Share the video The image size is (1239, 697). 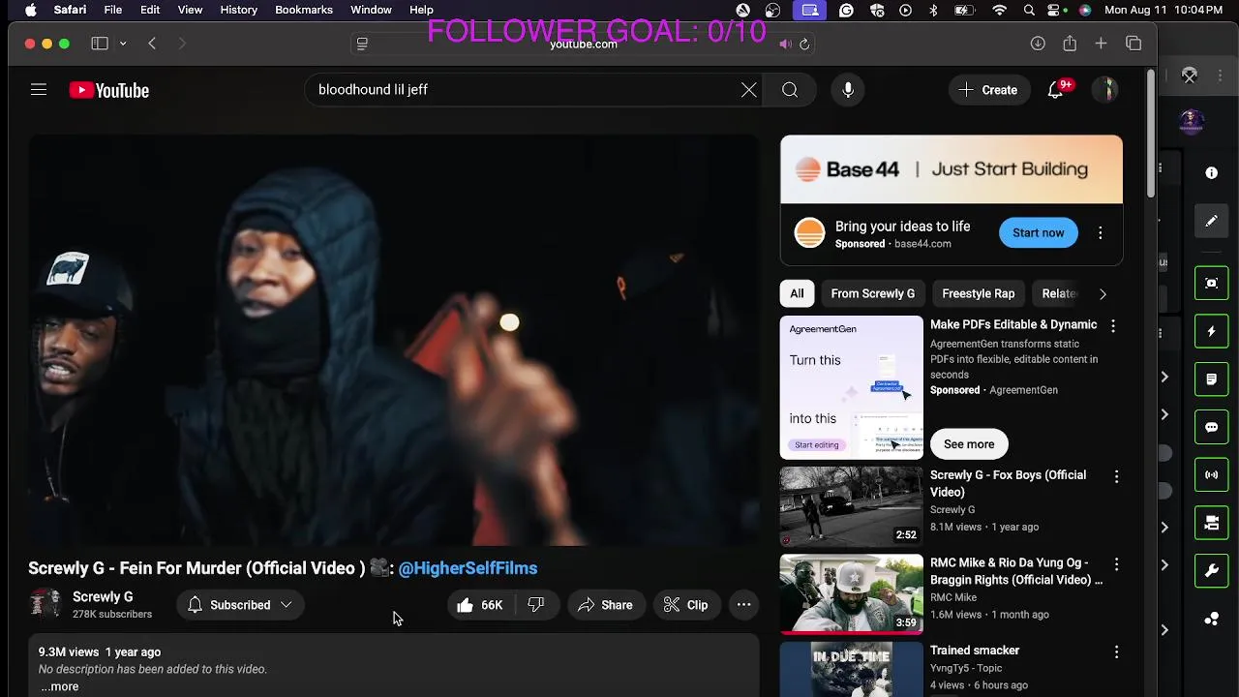[605, 605]
